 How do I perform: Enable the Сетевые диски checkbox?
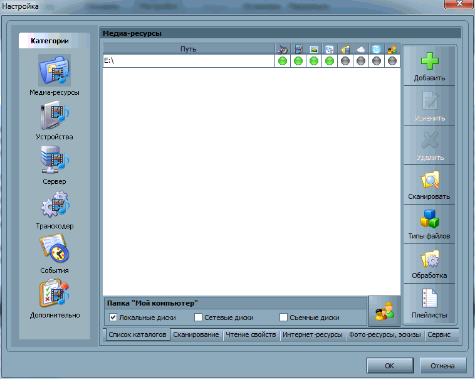click(x=198, y=318)
